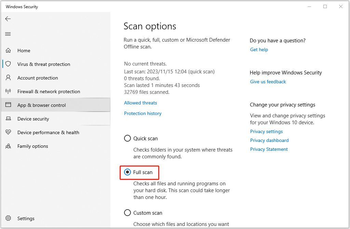350x229 pixels.
Task: Click the Firewall & network protection antenna icon
Action: coord(8,91)
